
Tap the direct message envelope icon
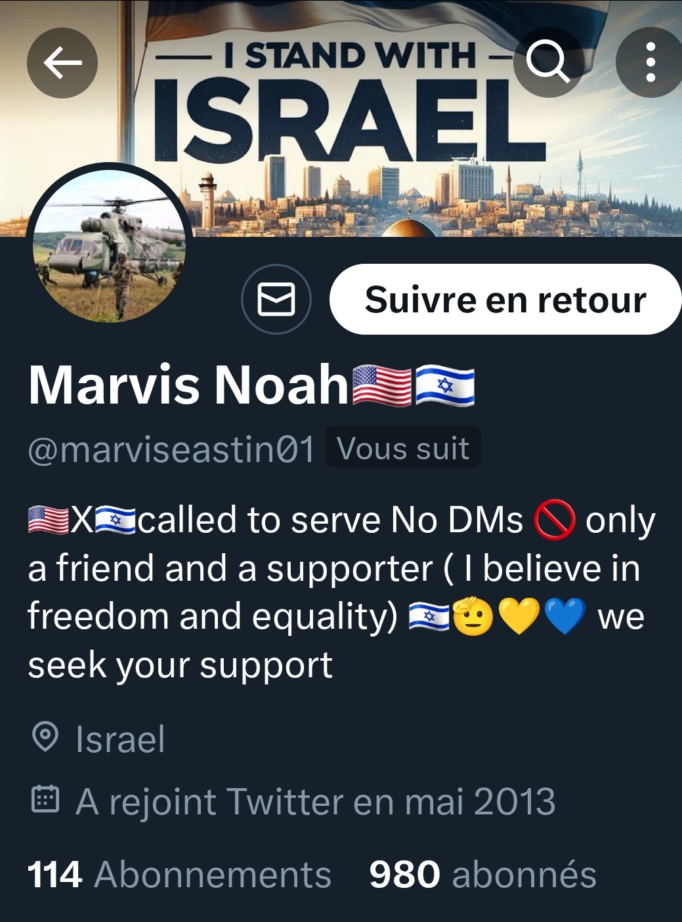pyautogui.click(x=276, y=299)
